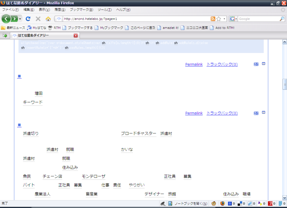Open the ファイル menu
The width and height of the screenshot is (287, 208).
pyautogui.click(x=10, y=10)
